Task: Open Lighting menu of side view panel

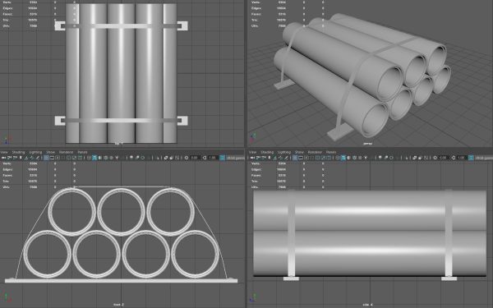Action: click(x=284, y=152)
